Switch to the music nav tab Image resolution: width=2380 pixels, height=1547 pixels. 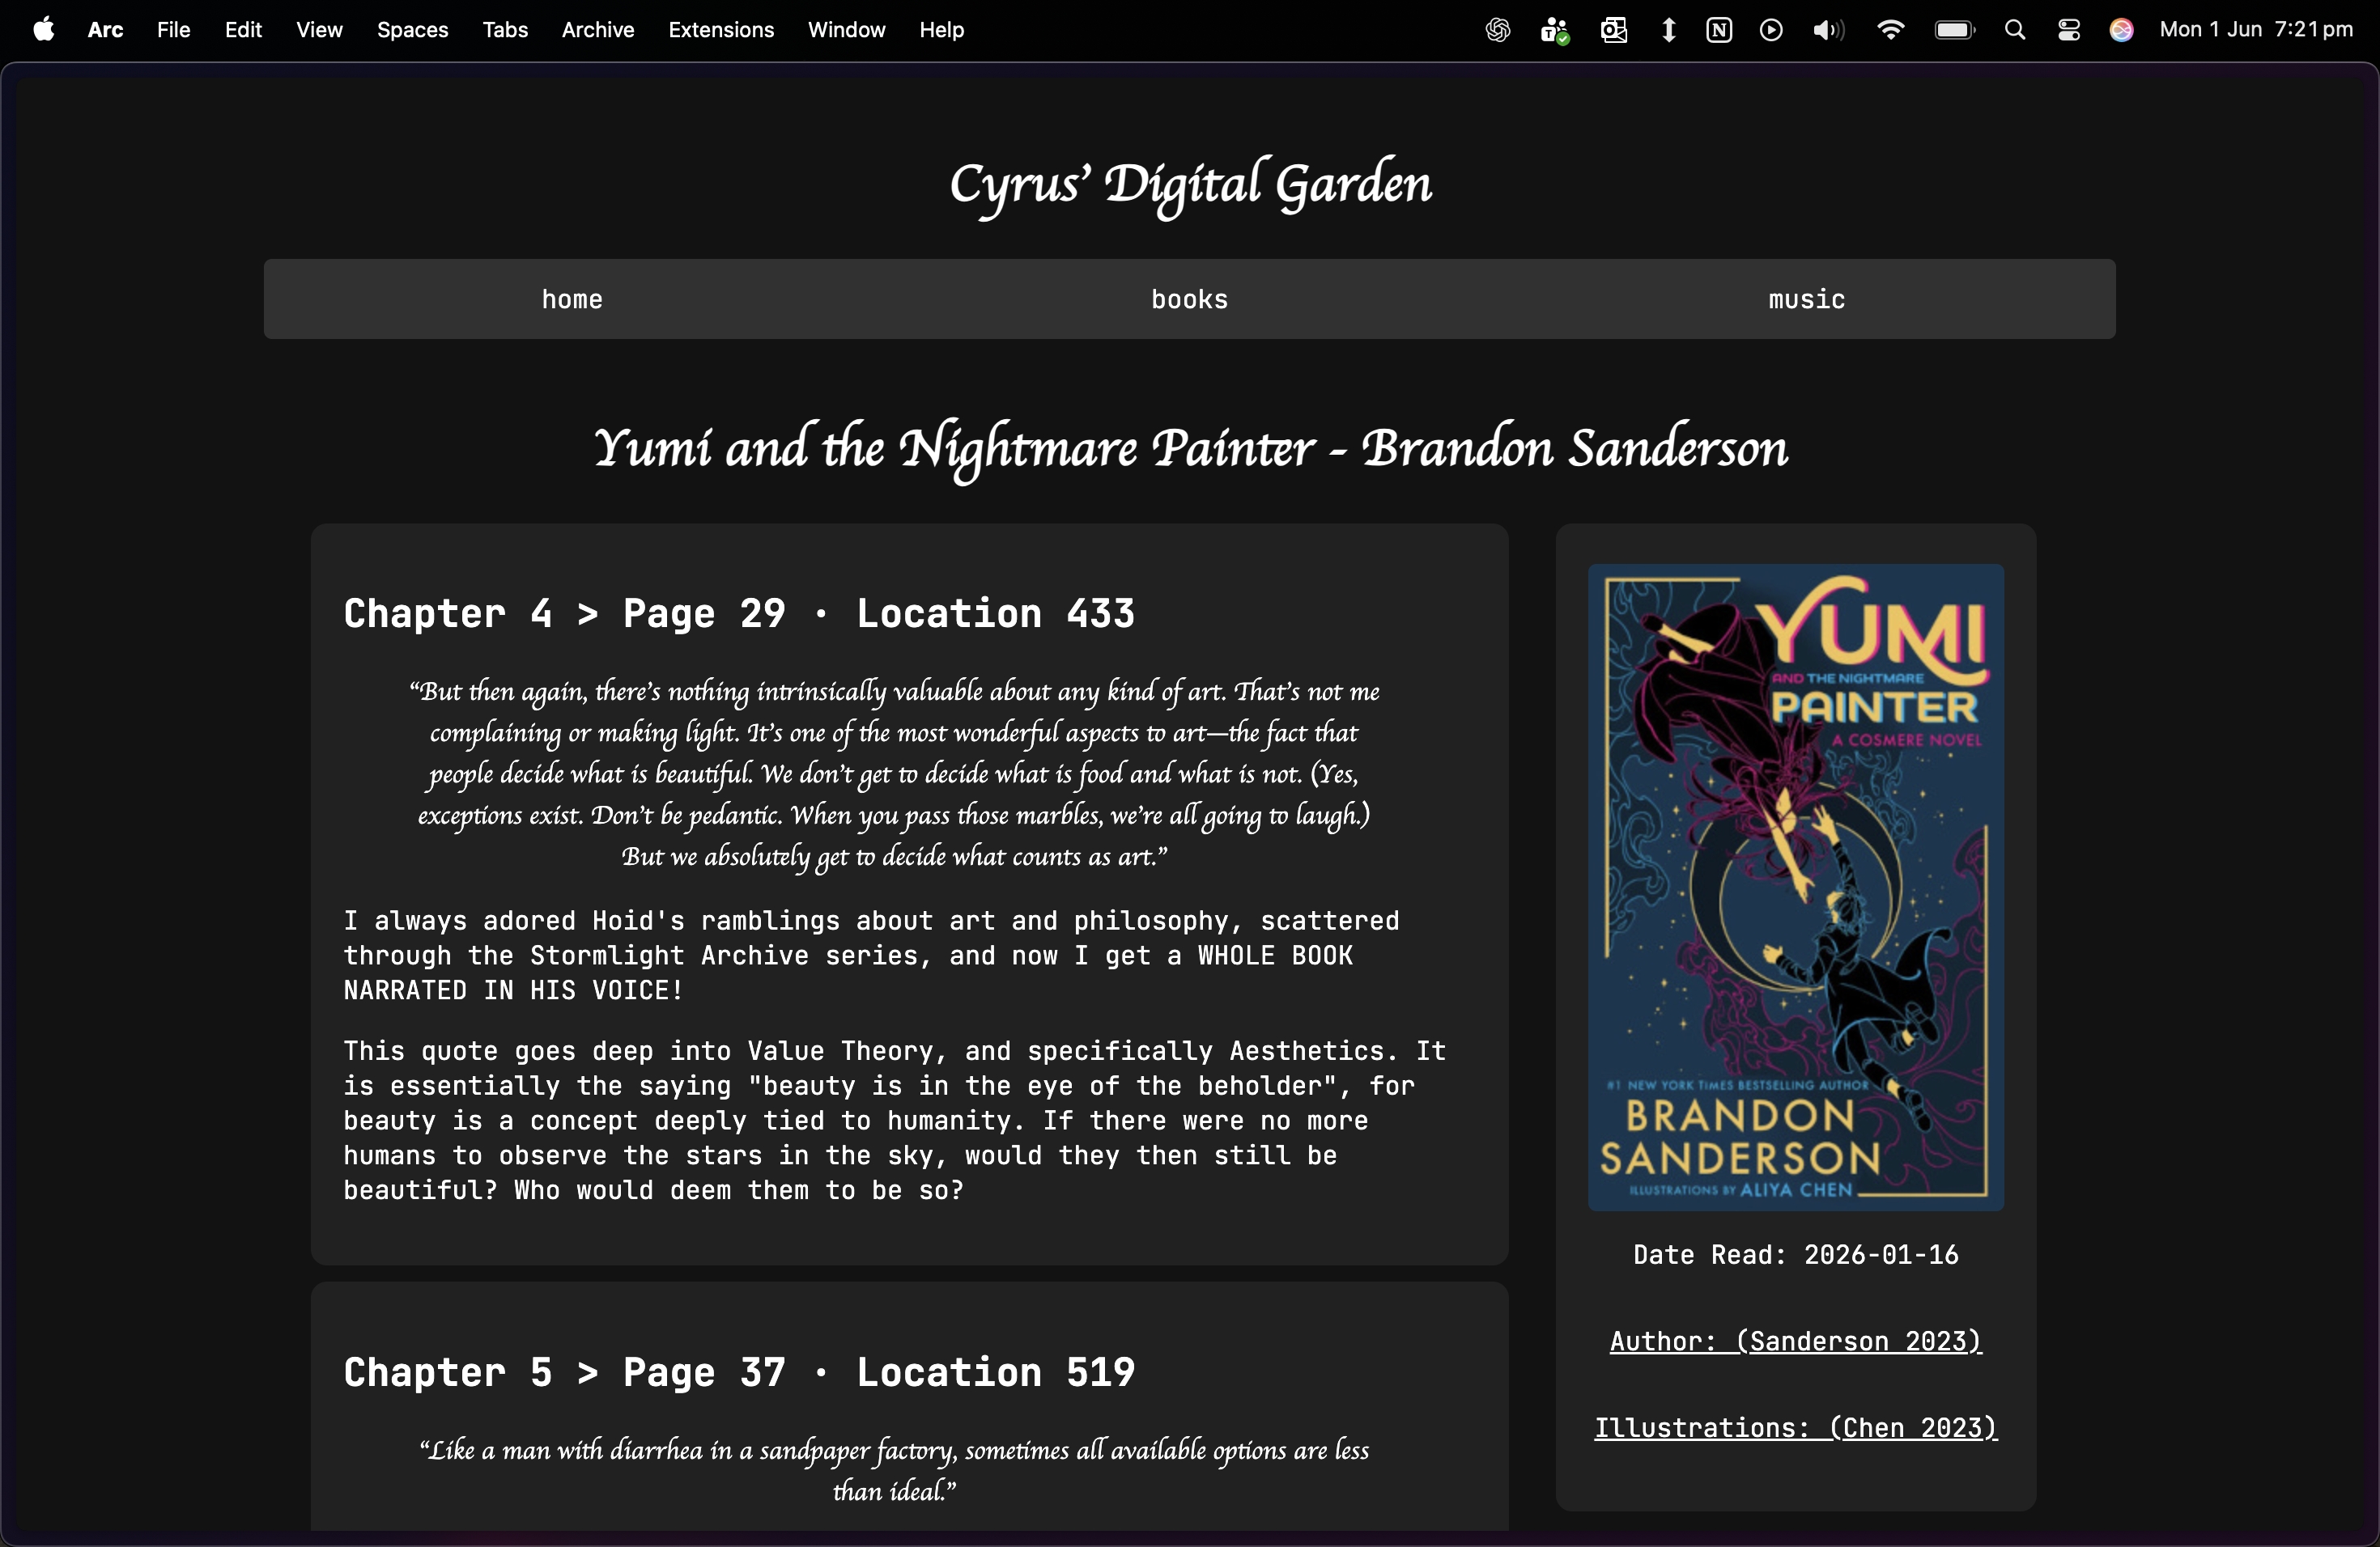pyautogui.click(x=1806, y=299)
